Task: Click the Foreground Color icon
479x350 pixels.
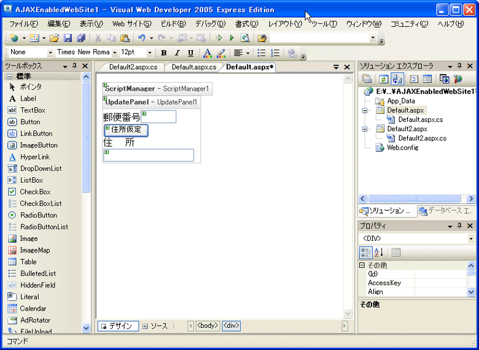Action: coord(208,53)
